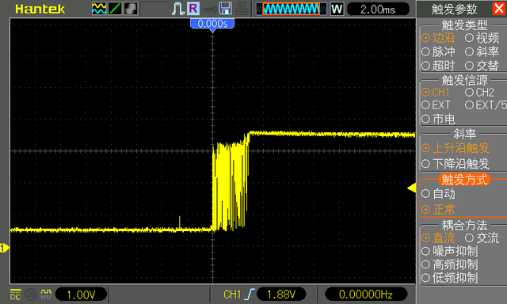
Task: Click the 2.00ms timebase readout
Action: coord(378,9)
